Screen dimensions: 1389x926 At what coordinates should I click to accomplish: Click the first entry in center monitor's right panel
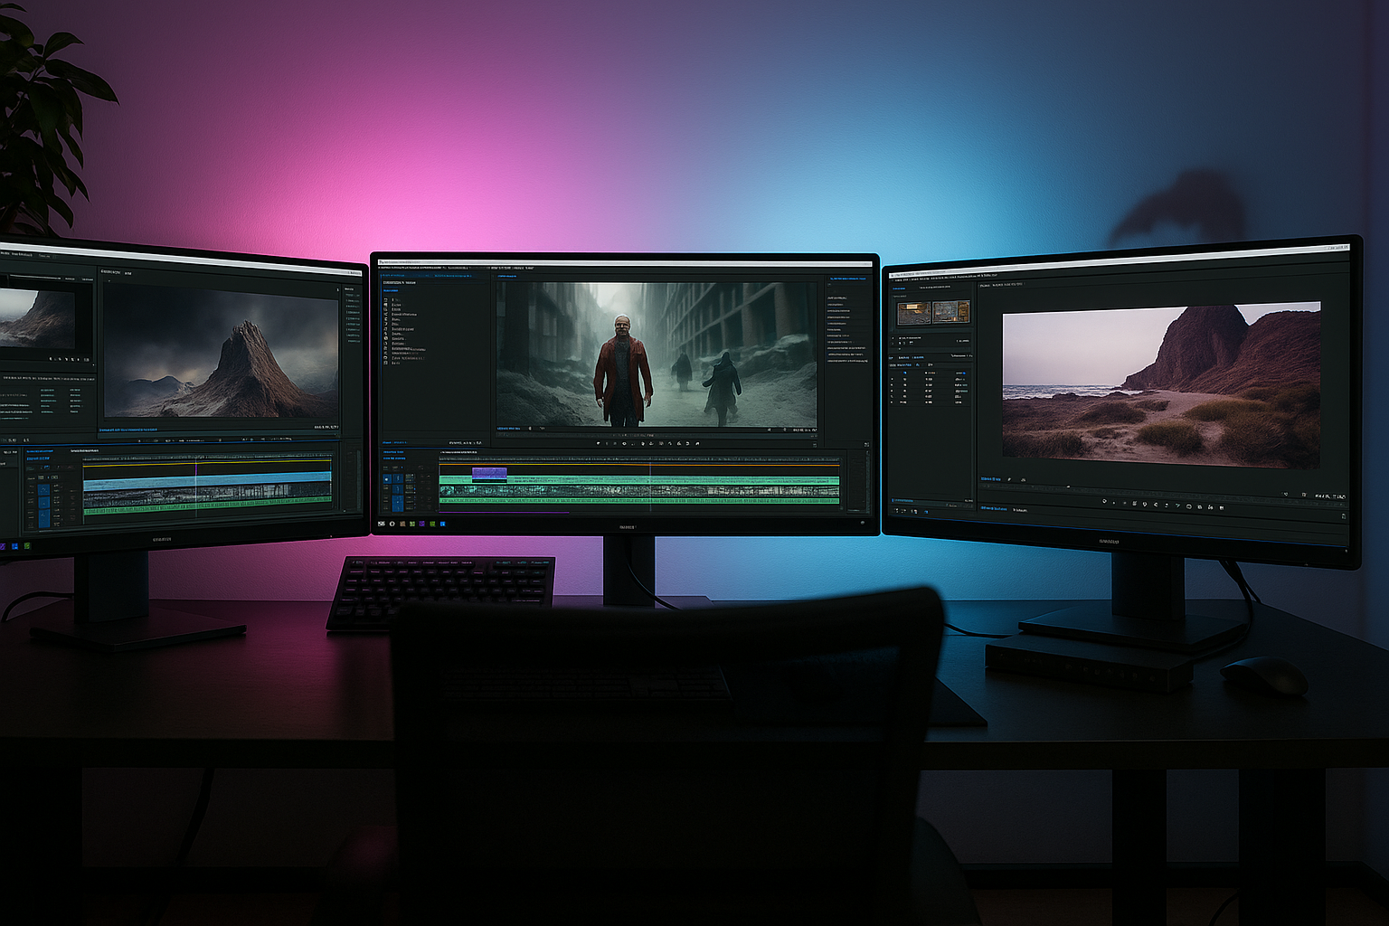click(x=836, y=298)
